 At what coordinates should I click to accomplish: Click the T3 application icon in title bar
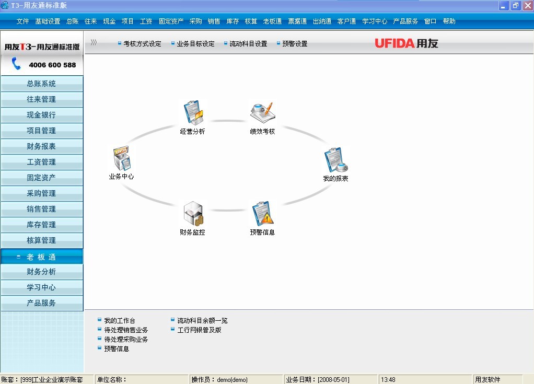pos(5,5)
